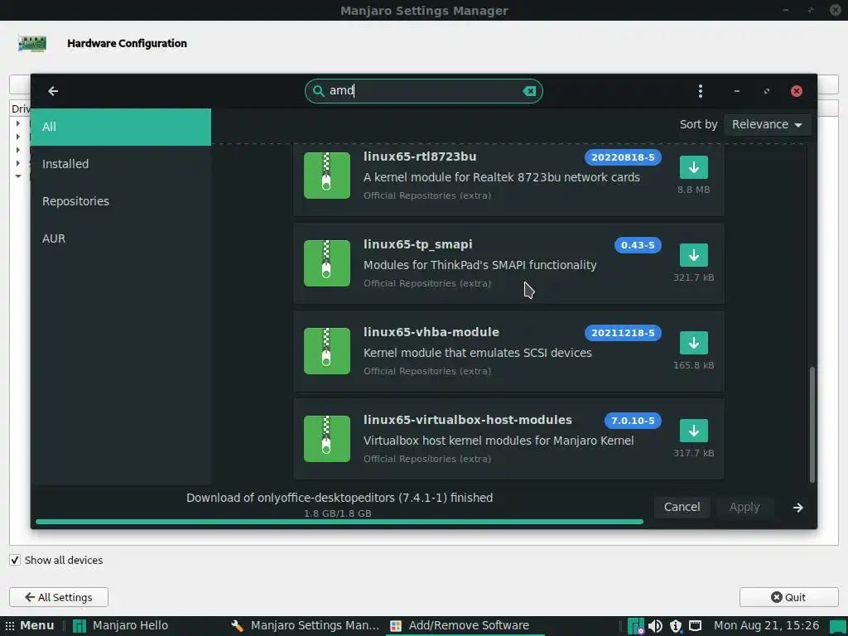Viewport: 848px width, 636px height.
Task: Cancel the pending transaction
Action: [x=682, y=508]
